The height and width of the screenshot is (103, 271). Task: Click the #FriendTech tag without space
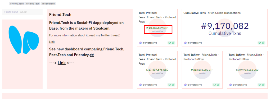pos(48,3)
